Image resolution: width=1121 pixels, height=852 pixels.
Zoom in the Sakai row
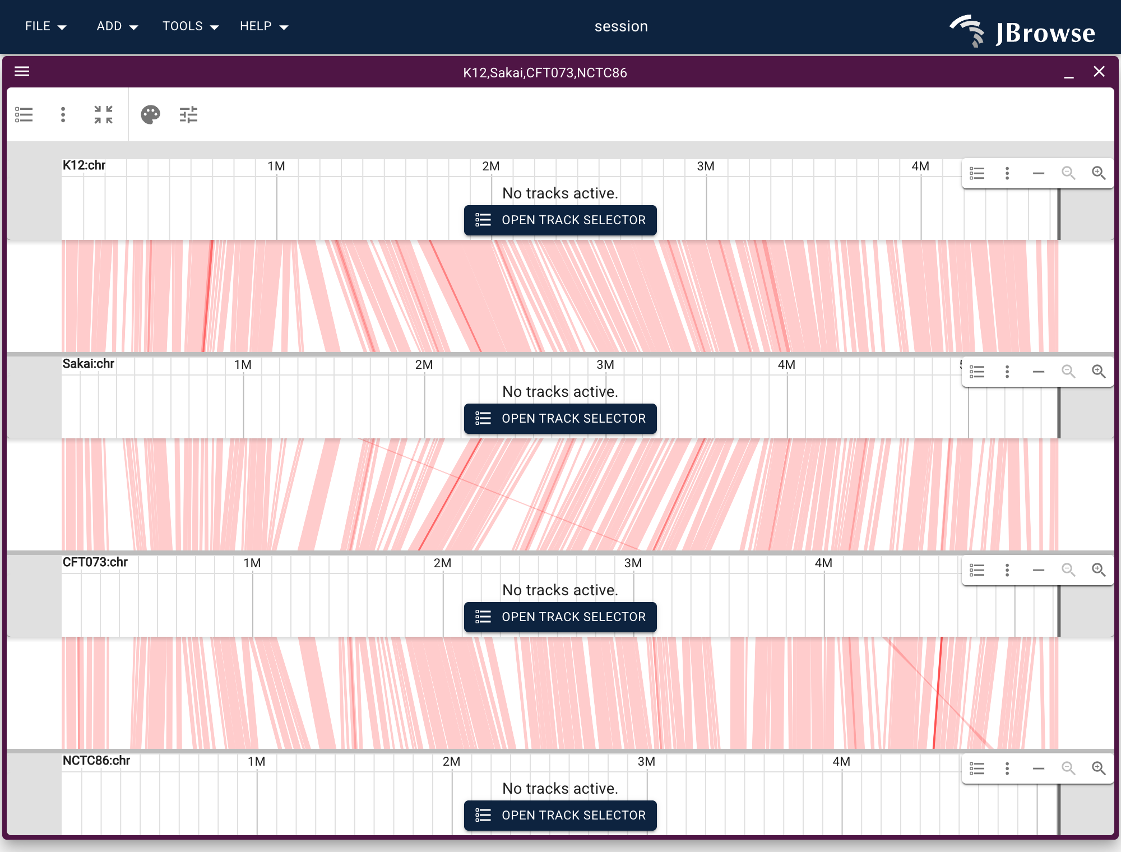(x=1099, y=372)
